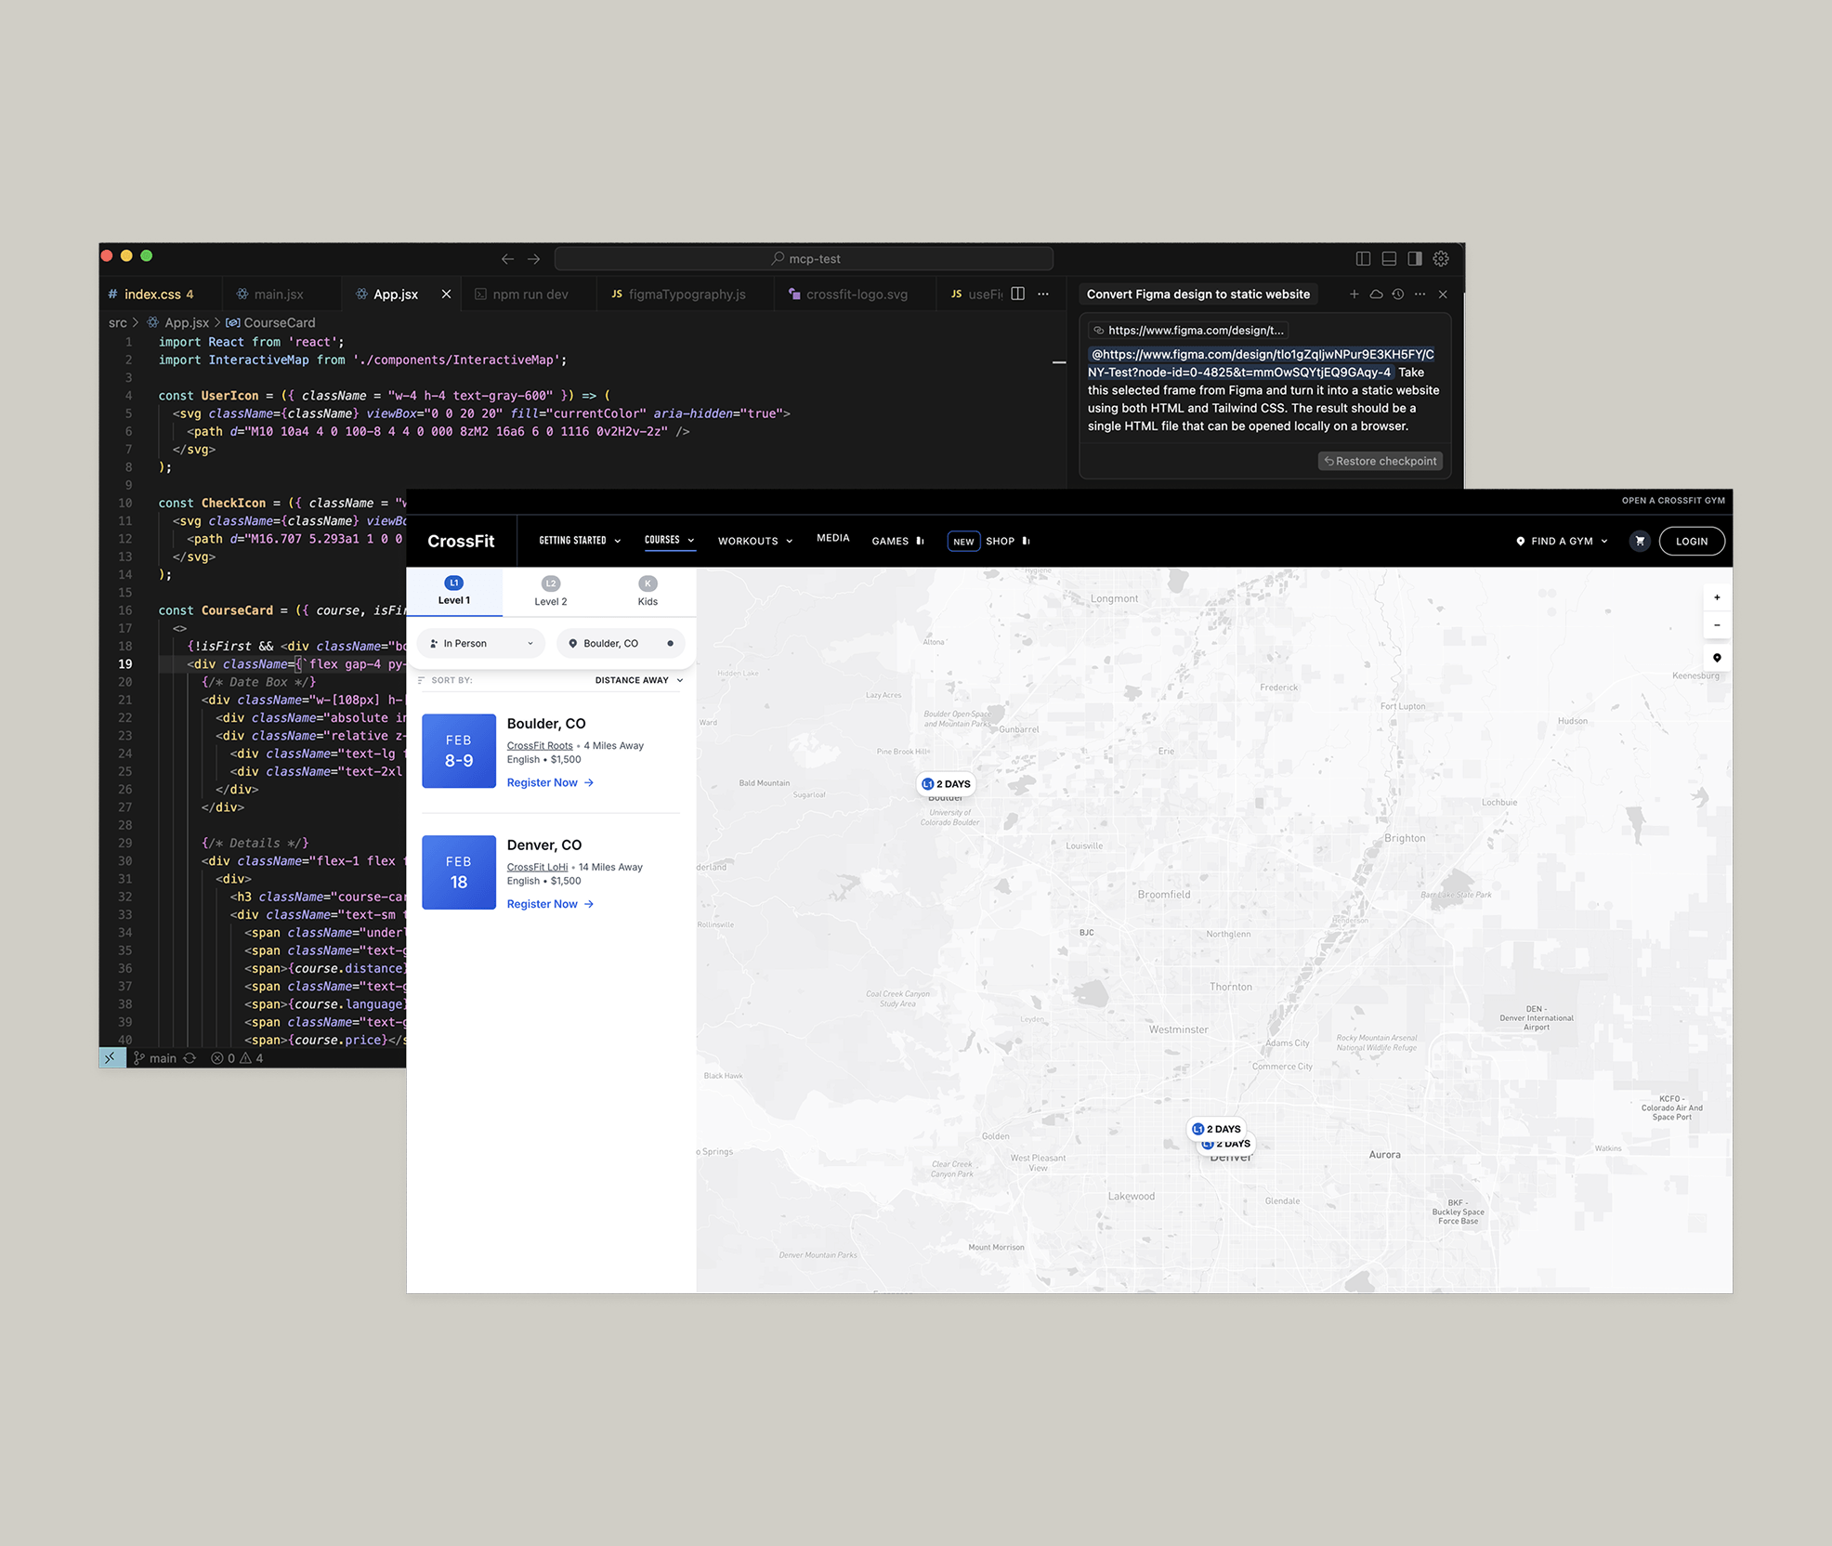Click the sync changes icon
This screenshot has height=1546, width=1832.
tap(190, 1058)
